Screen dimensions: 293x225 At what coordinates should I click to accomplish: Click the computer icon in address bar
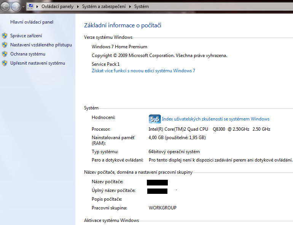click(30, 6)
